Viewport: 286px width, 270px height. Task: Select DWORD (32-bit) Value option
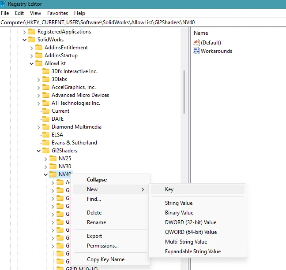point(191,222)
